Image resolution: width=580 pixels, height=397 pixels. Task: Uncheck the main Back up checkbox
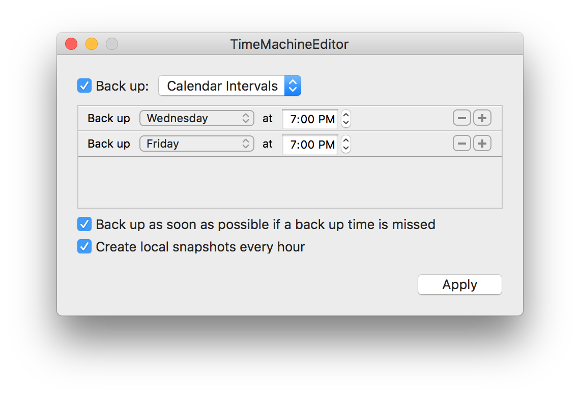[84, 86]
